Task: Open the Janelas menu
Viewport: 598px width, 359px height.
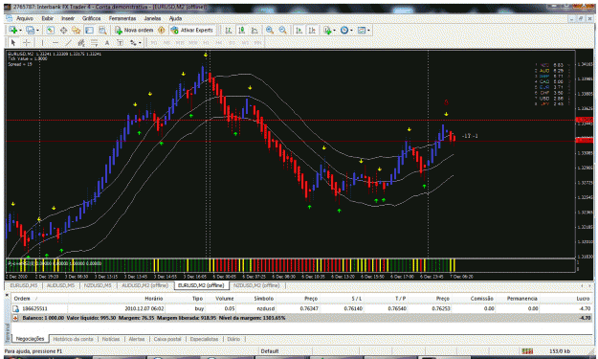Action: 152,18
